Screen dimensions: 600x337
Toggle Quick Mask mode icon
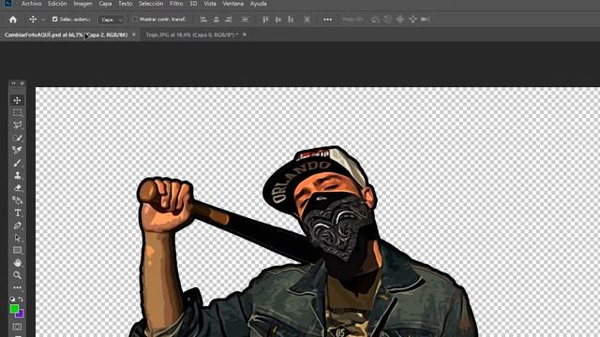(17, 327)
